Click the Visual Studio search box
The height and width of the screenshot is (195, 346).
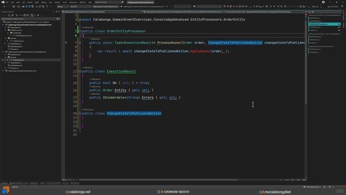(x=109, y=2)
